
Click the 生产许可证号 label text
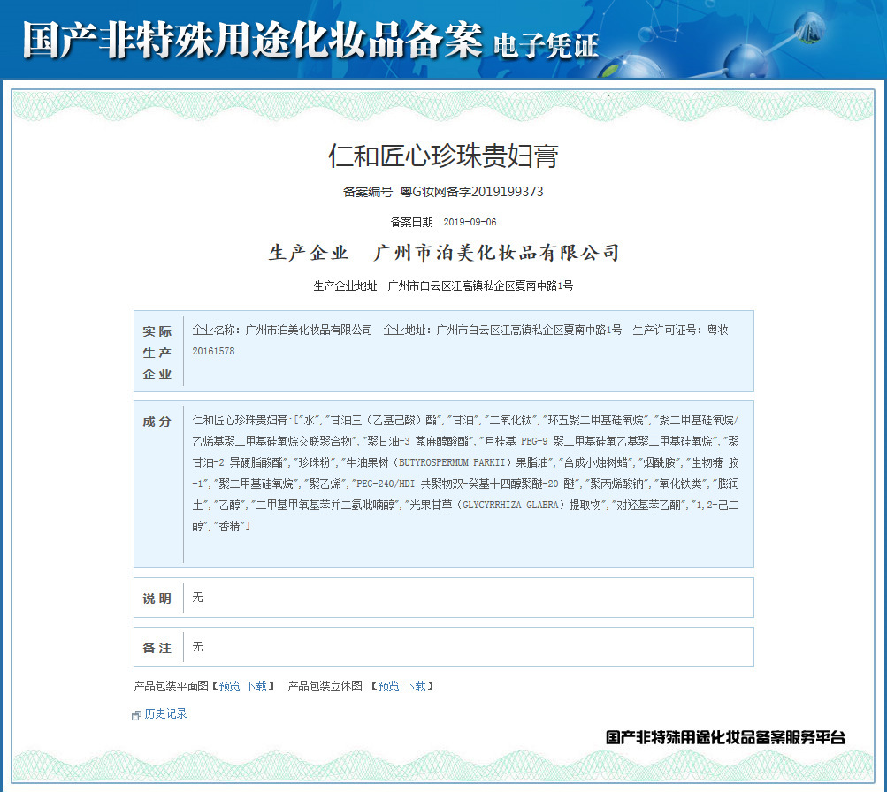[664, 330]
